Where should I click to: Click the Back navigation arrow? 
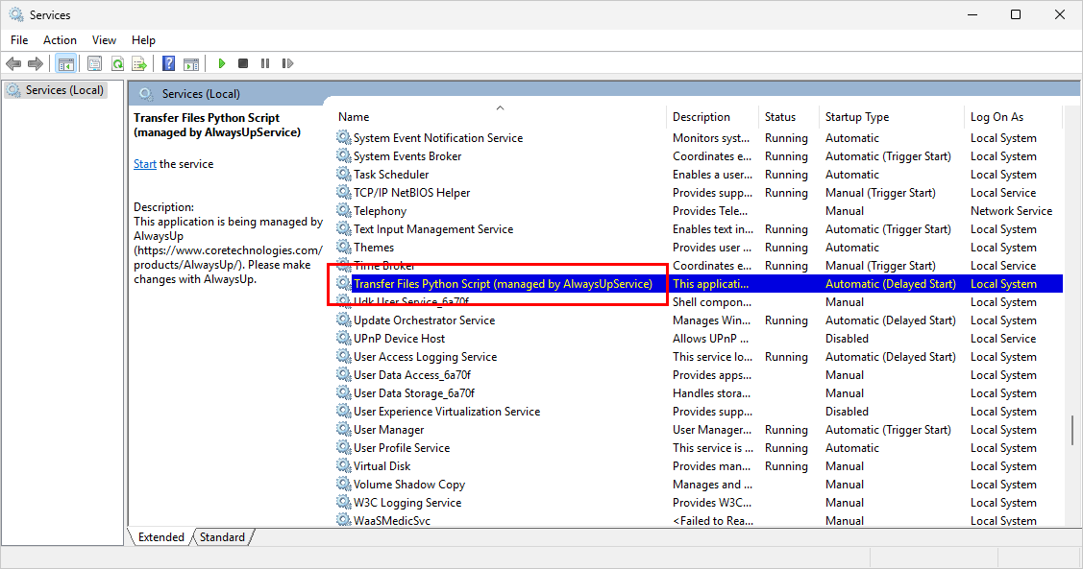click(x=13, y=63)
